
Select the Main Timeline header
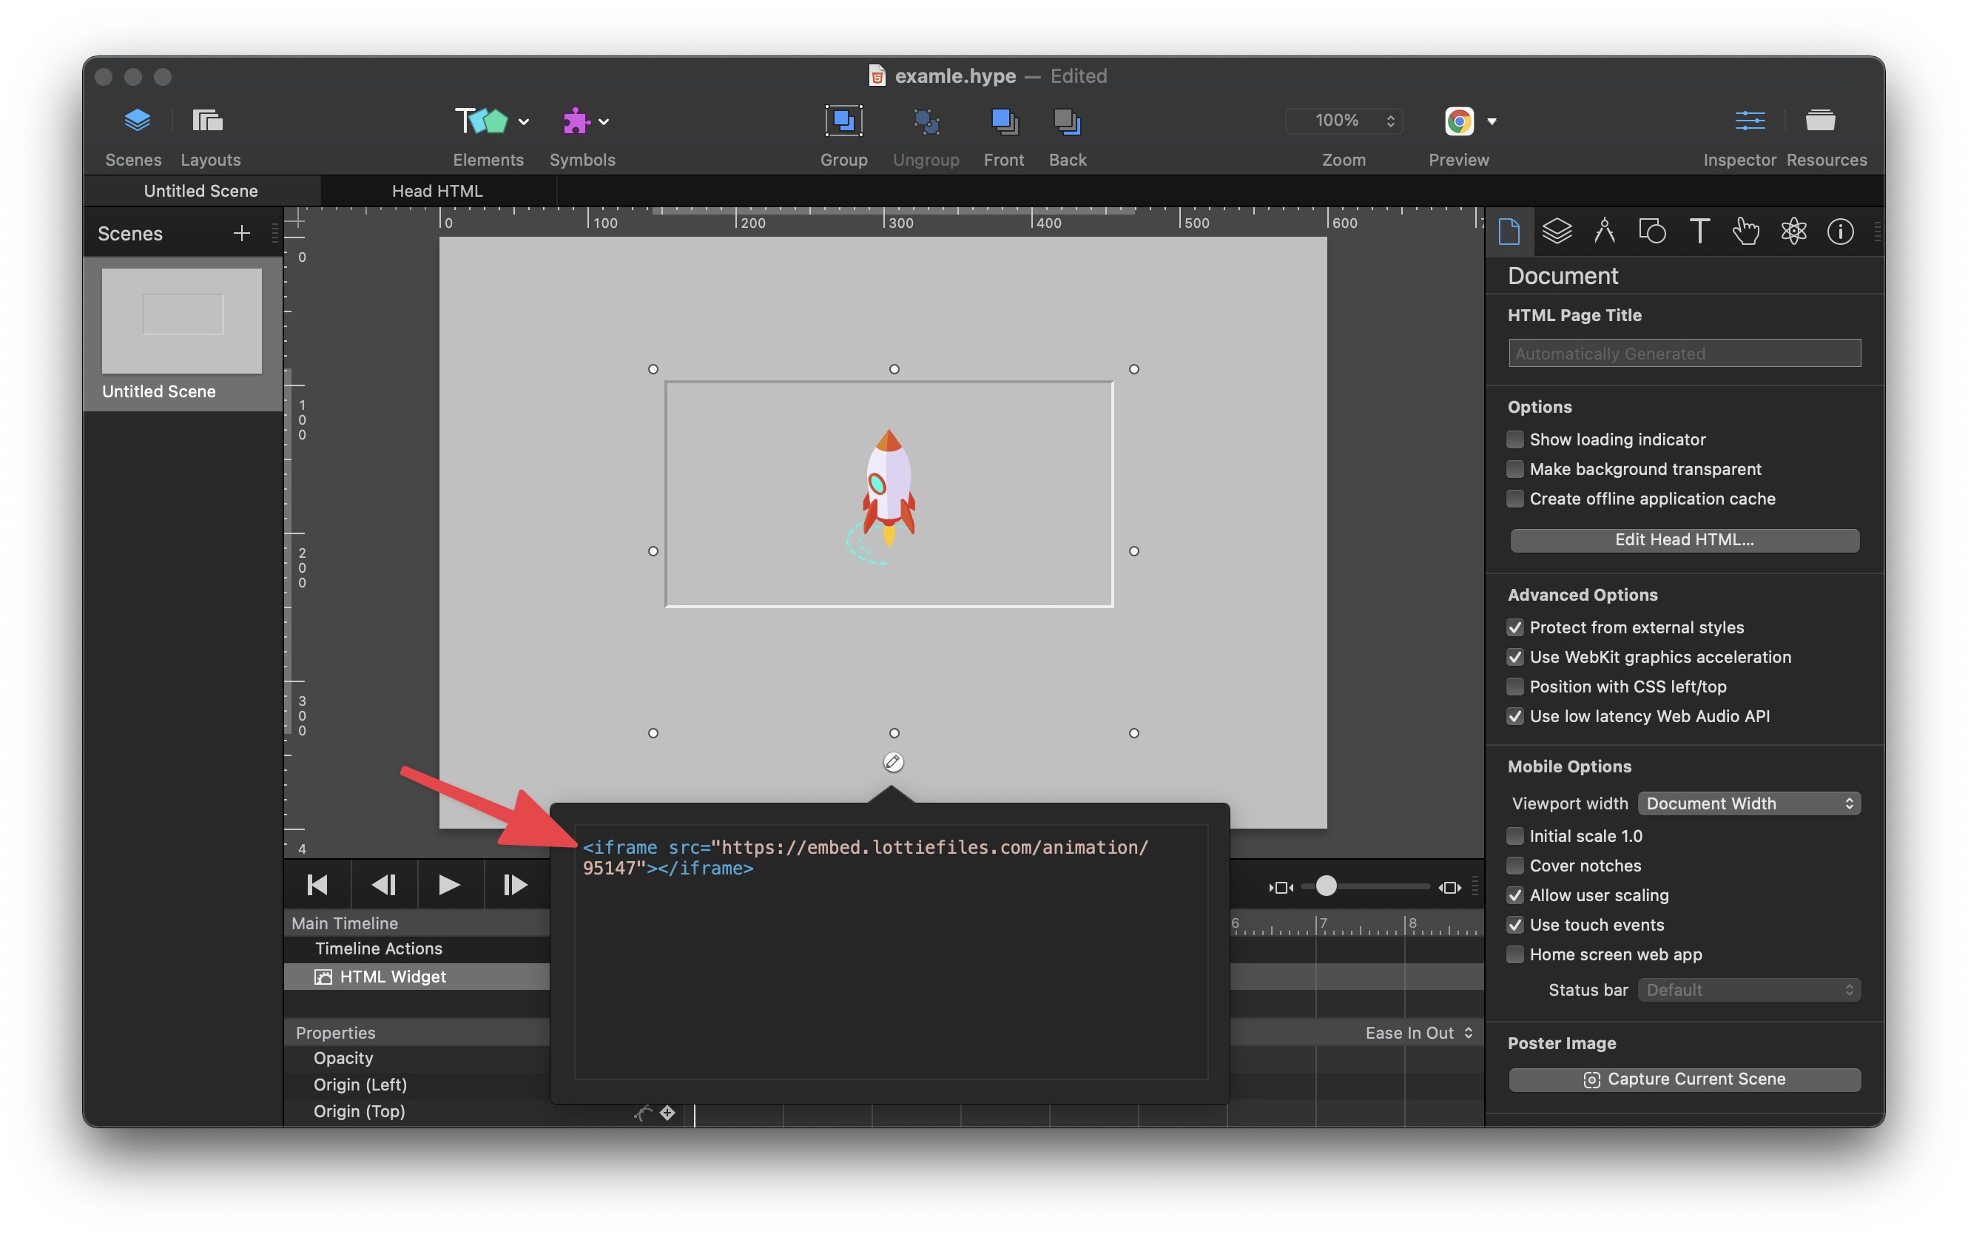[x=417, y=923]
